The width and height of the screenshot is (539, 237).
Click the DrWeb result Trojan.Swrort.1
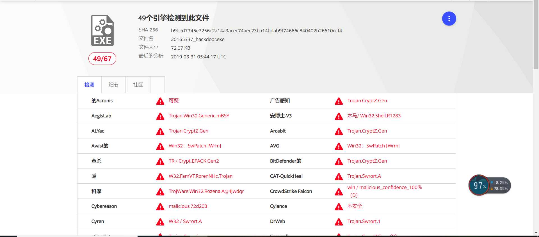tap(364, 221)
